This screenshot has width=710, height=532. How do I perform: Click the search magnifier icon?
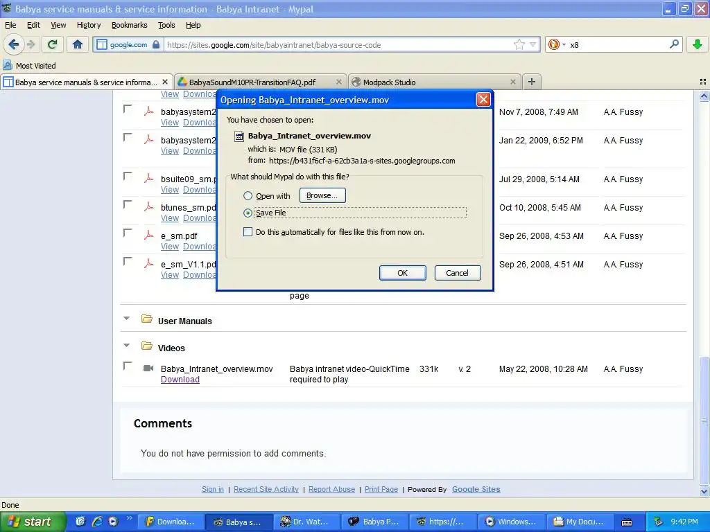(674, 44)
